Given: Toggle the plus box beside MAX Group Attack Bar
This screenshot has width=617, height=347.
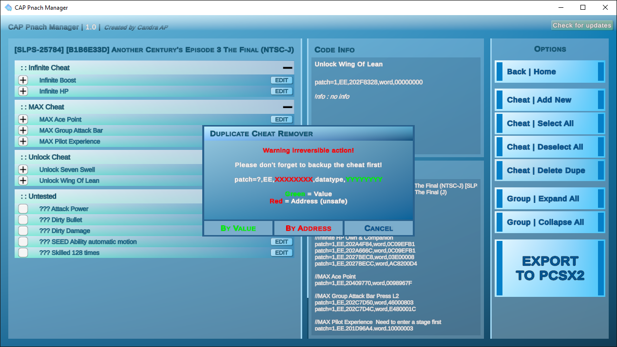Looking at the screenshot, I should click(23, 130).
